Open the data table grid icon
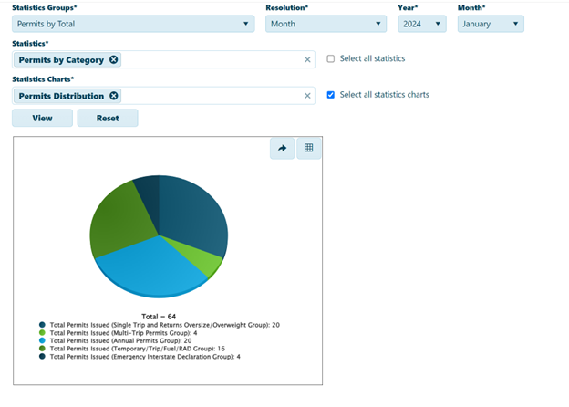 pyautogui.click(x=309, y=148)
